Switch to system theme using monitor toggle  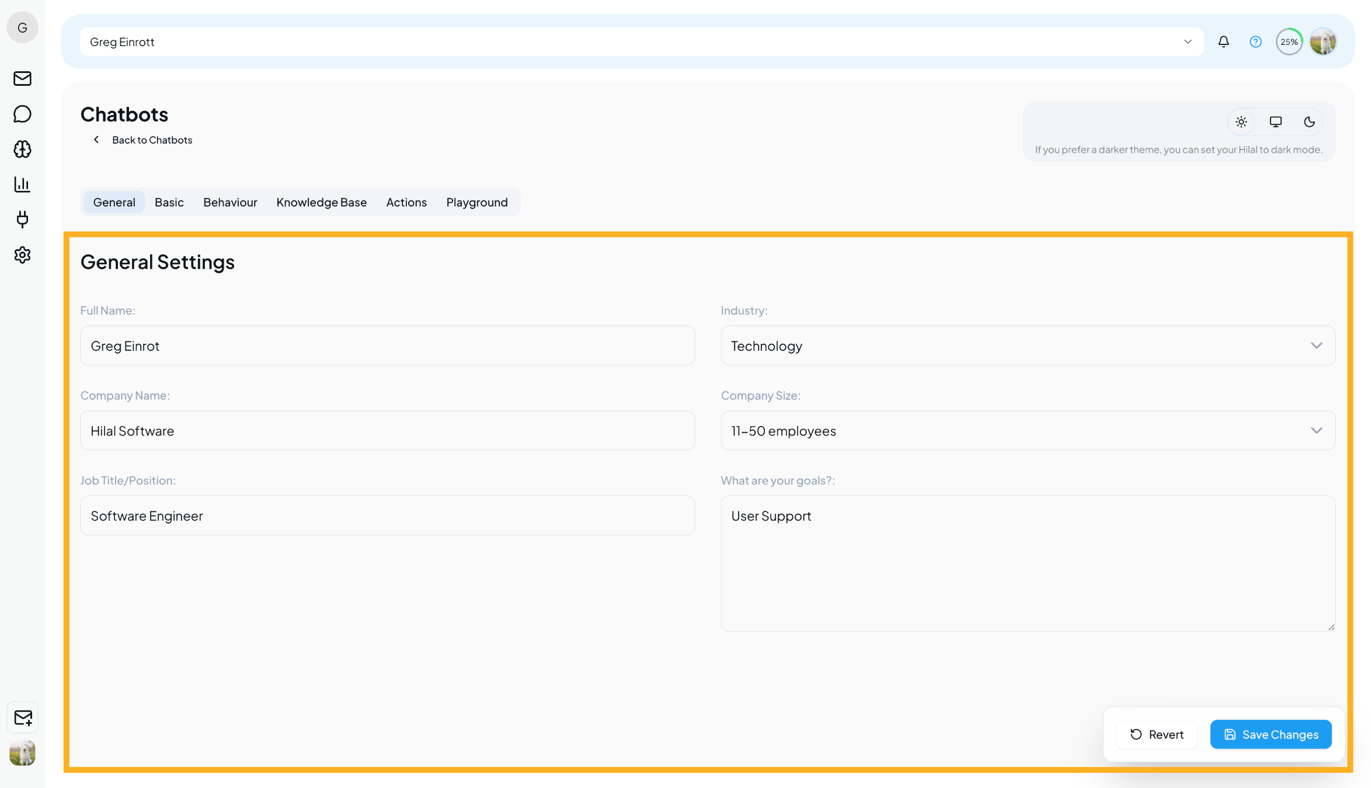click(x=1275, y=122)
